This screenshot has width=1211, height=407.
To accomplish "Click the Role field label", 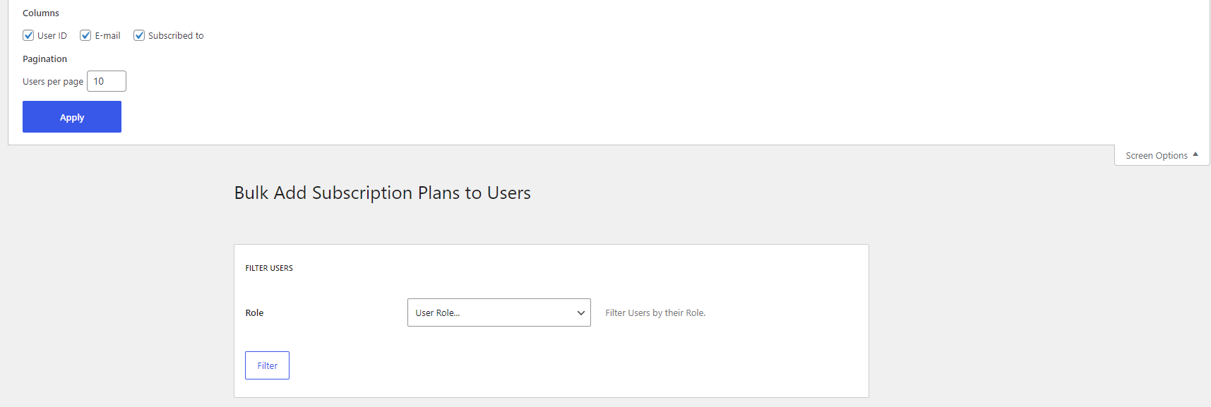I will pyautogui.click(x=254, y=312).
